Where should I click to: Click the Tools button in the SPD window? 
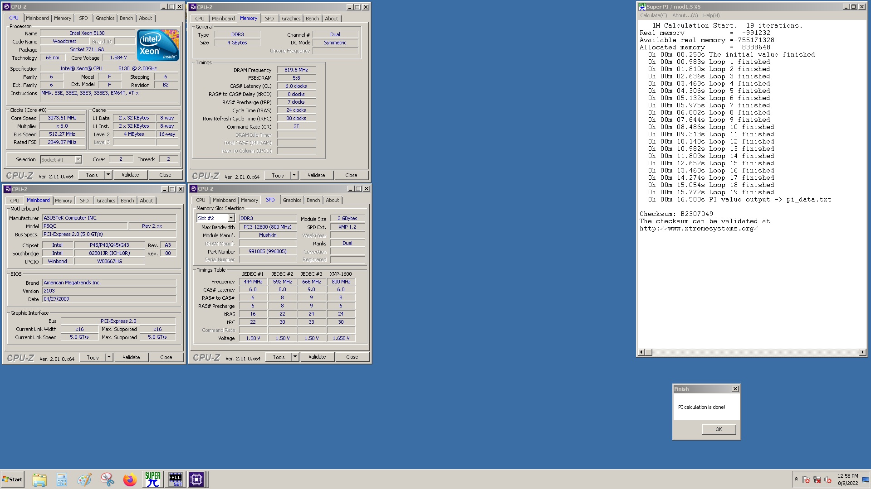tap(279, 357)
